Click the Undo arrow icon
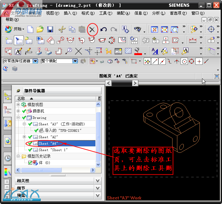The height and width of the screenshot is (204, 222). [103, 30]
